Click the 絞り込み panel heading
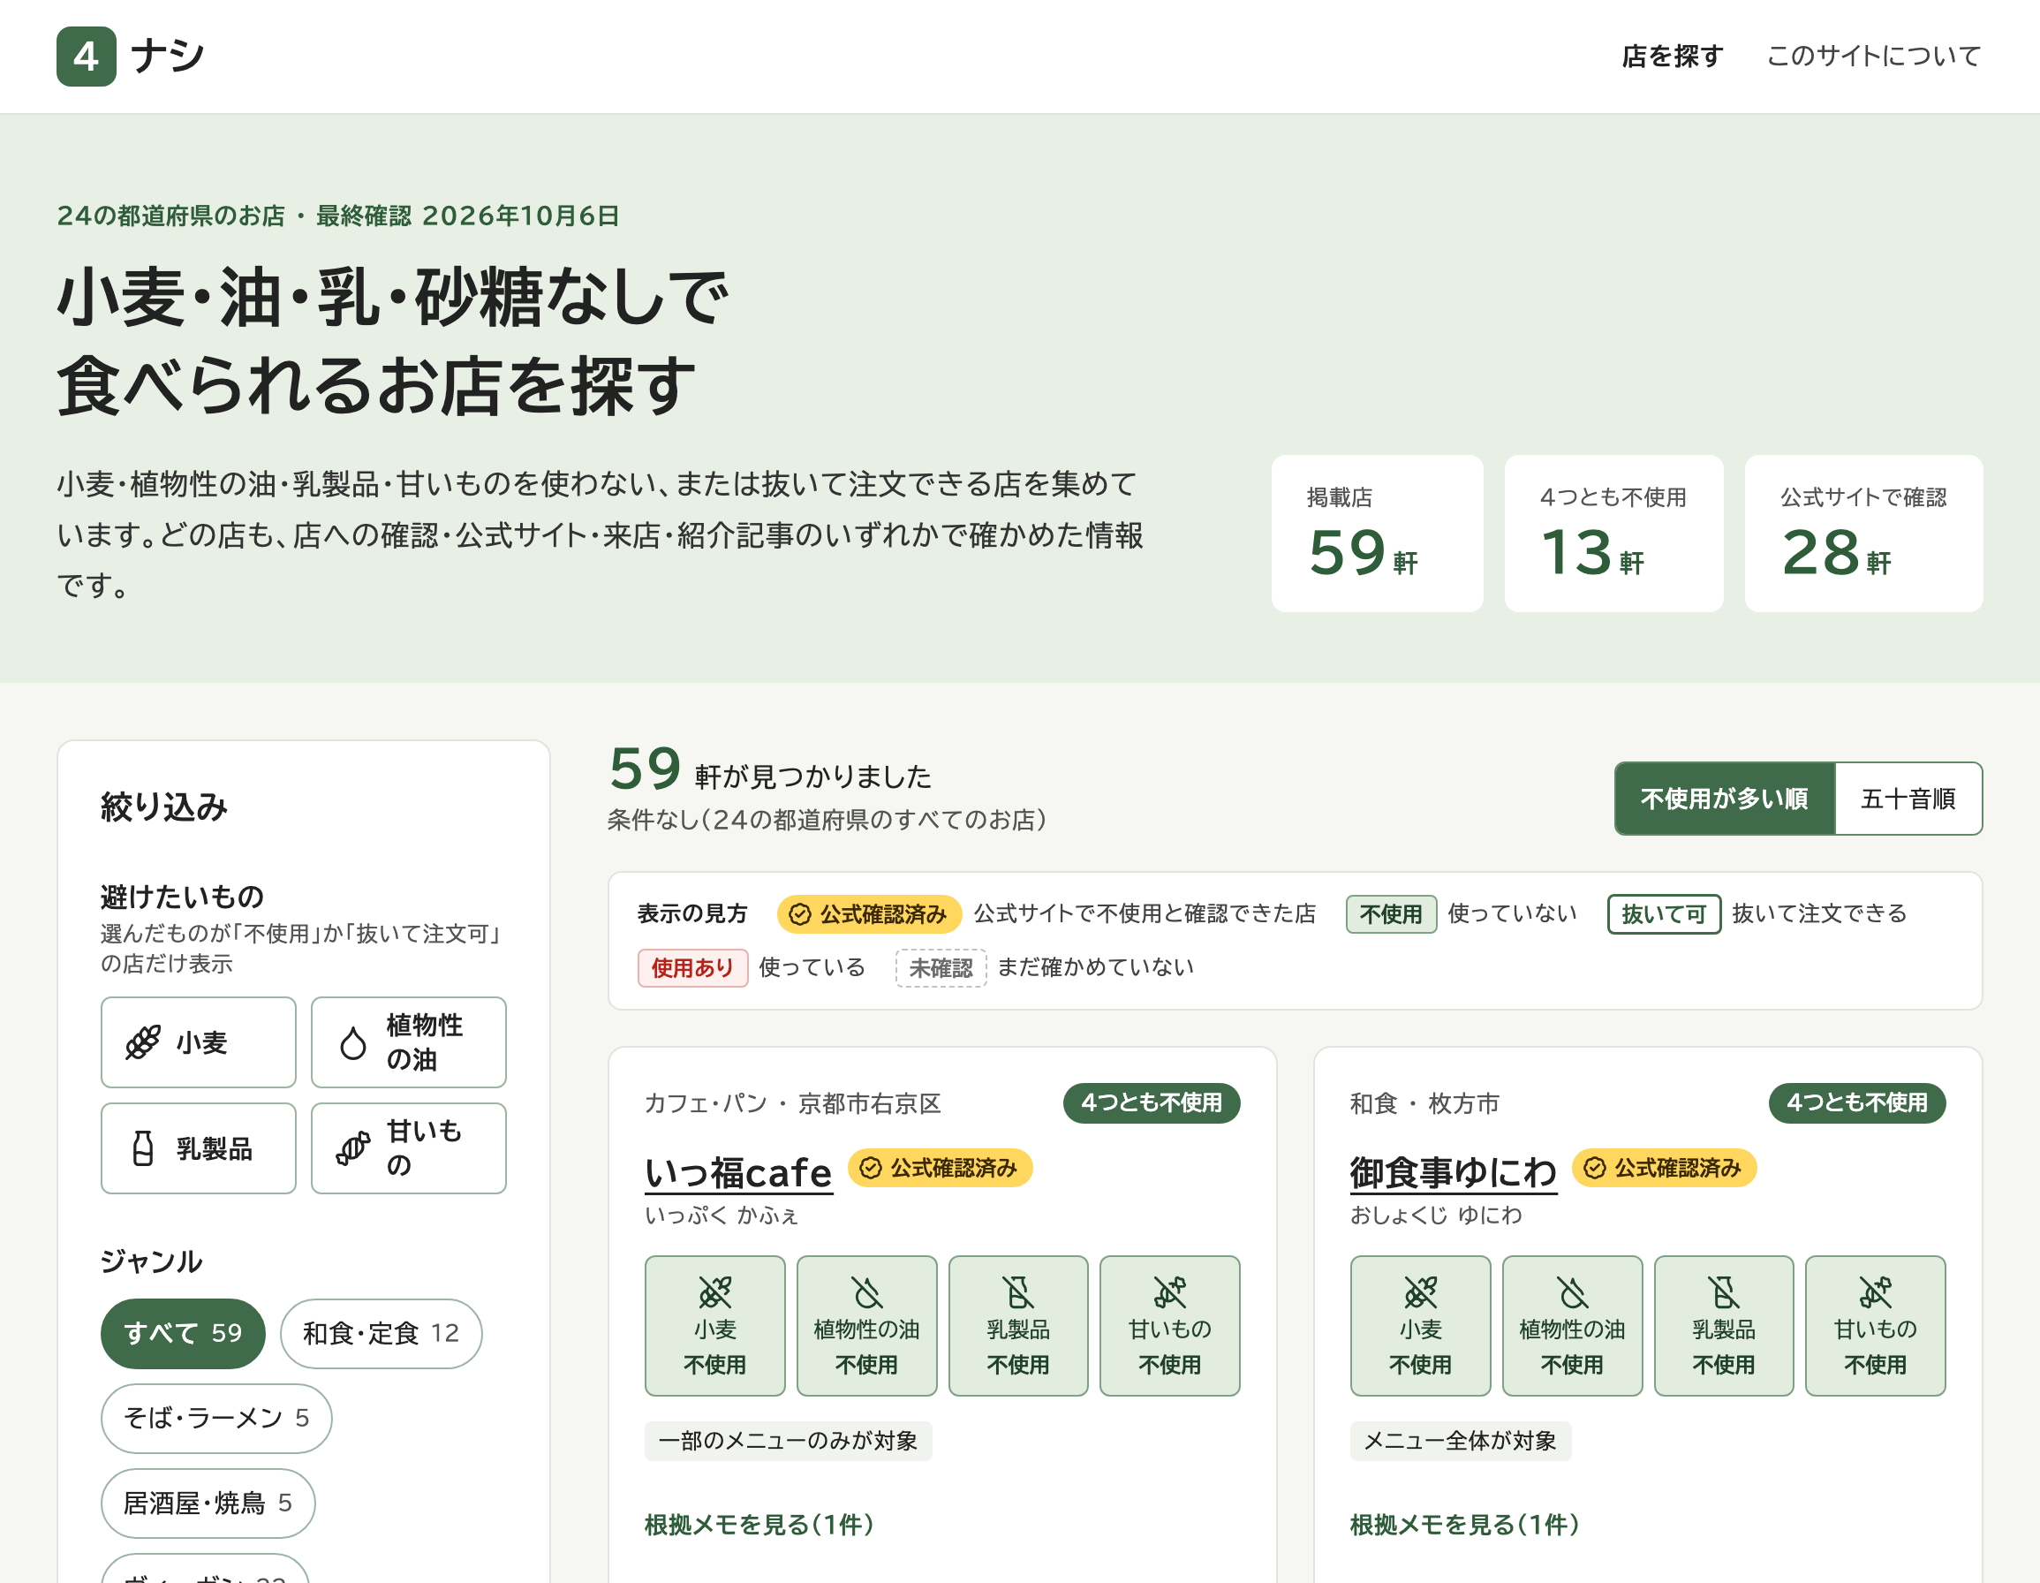The height and width of the screenshot is (1583, 2040). pos(164,807)
